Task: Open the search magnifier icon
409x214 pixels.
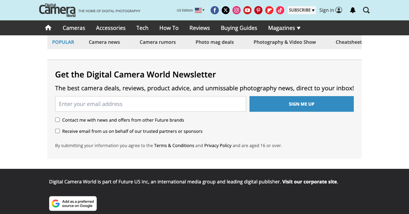Action: (366, 10)
